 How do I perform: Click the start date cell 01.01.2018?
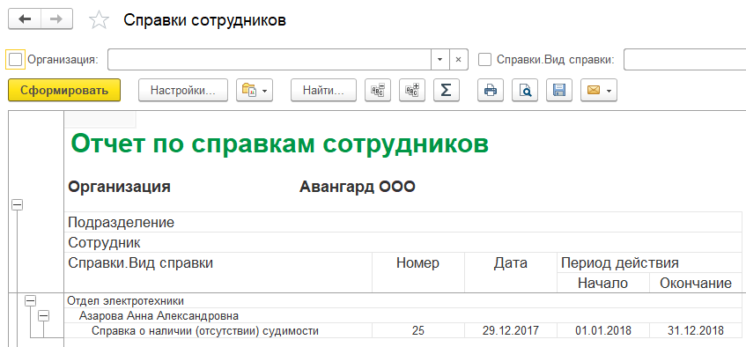pyautogui.click(x=602, y=331)
